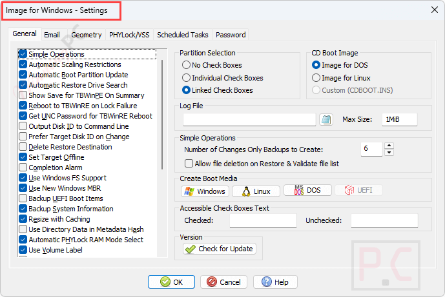The image size is (445, 297).
Task: Toggle Automatic PHYLock RAM Mode Select
Action: [x=23, y=240]
